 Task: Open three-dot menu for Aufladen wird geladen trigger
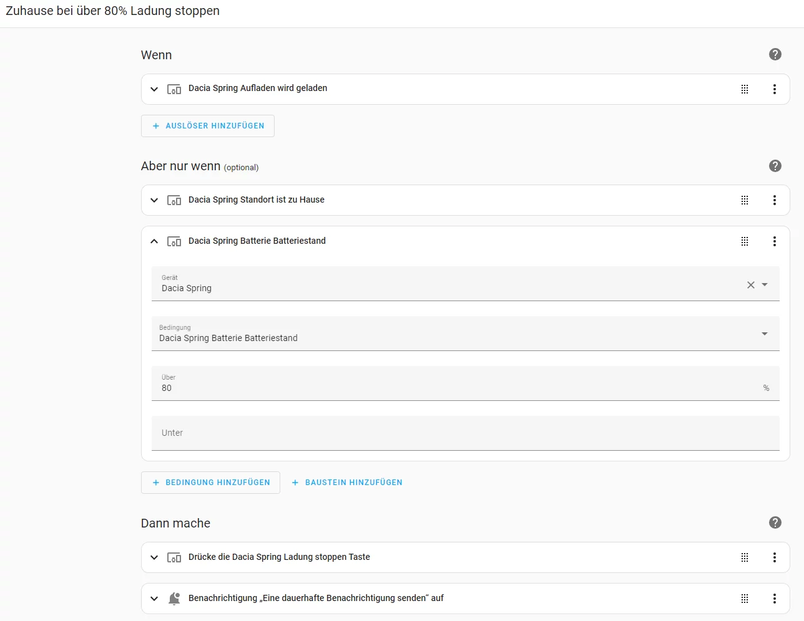774,89
